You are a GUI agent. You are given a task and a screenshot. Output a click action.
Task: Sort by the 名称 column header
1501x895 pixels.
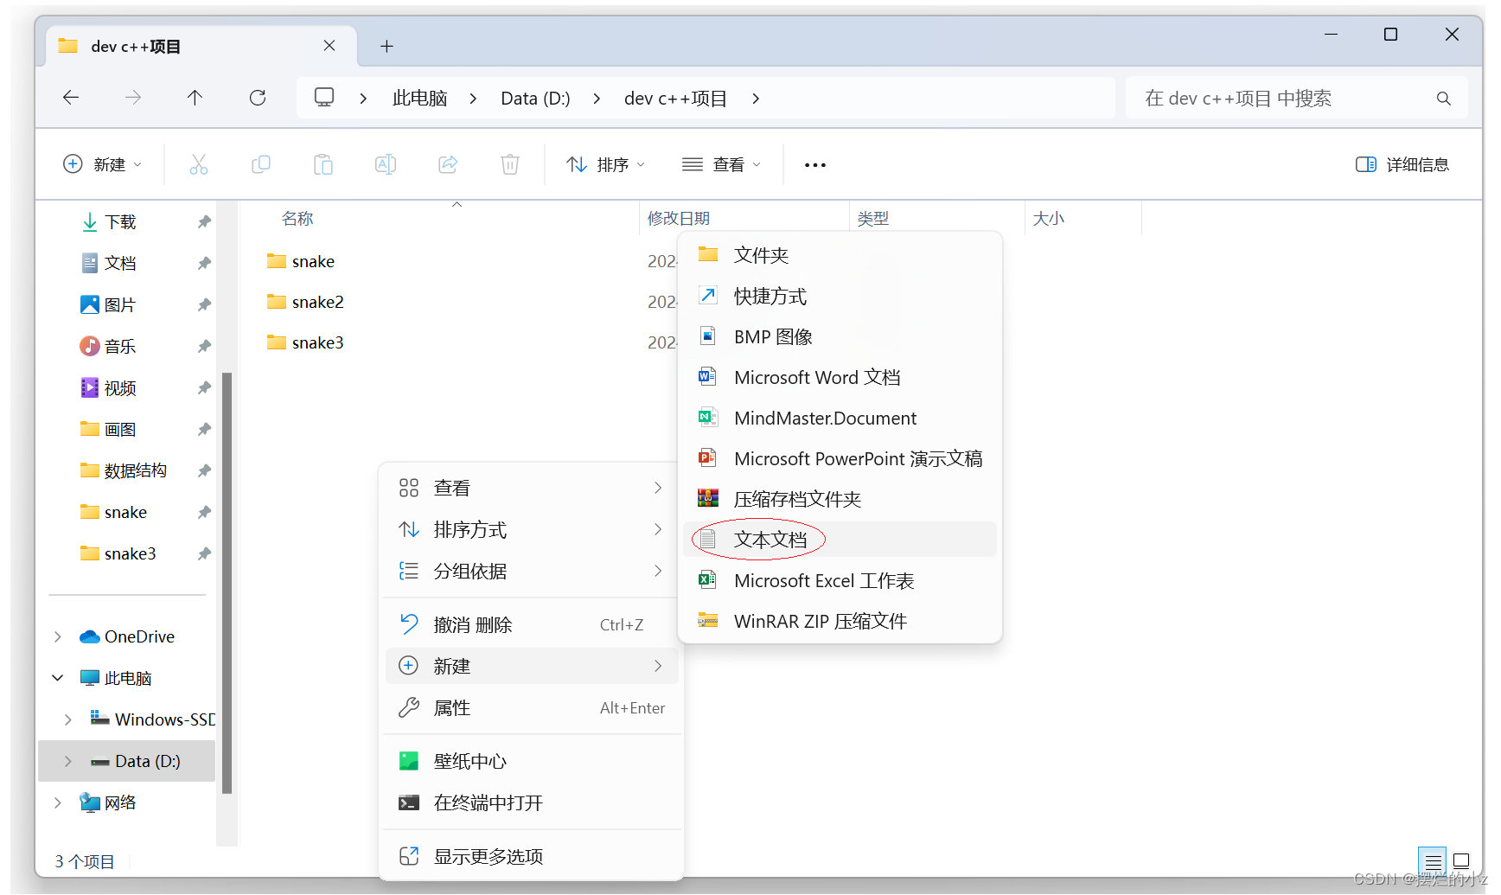[297, 219]
